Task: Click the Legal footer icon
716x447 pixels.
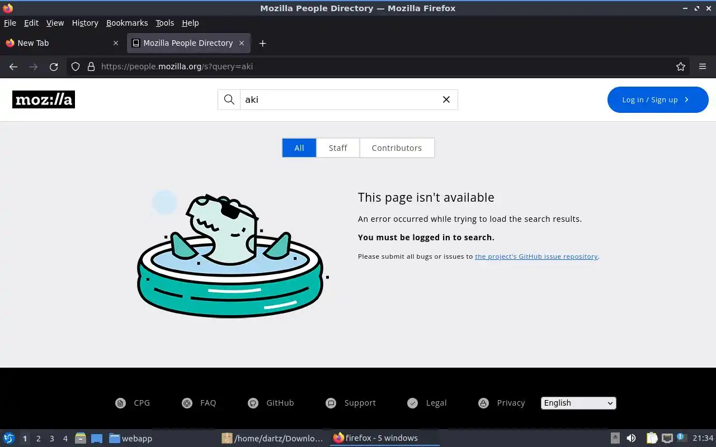Action: pyautogui.click(x=412, y=403)
